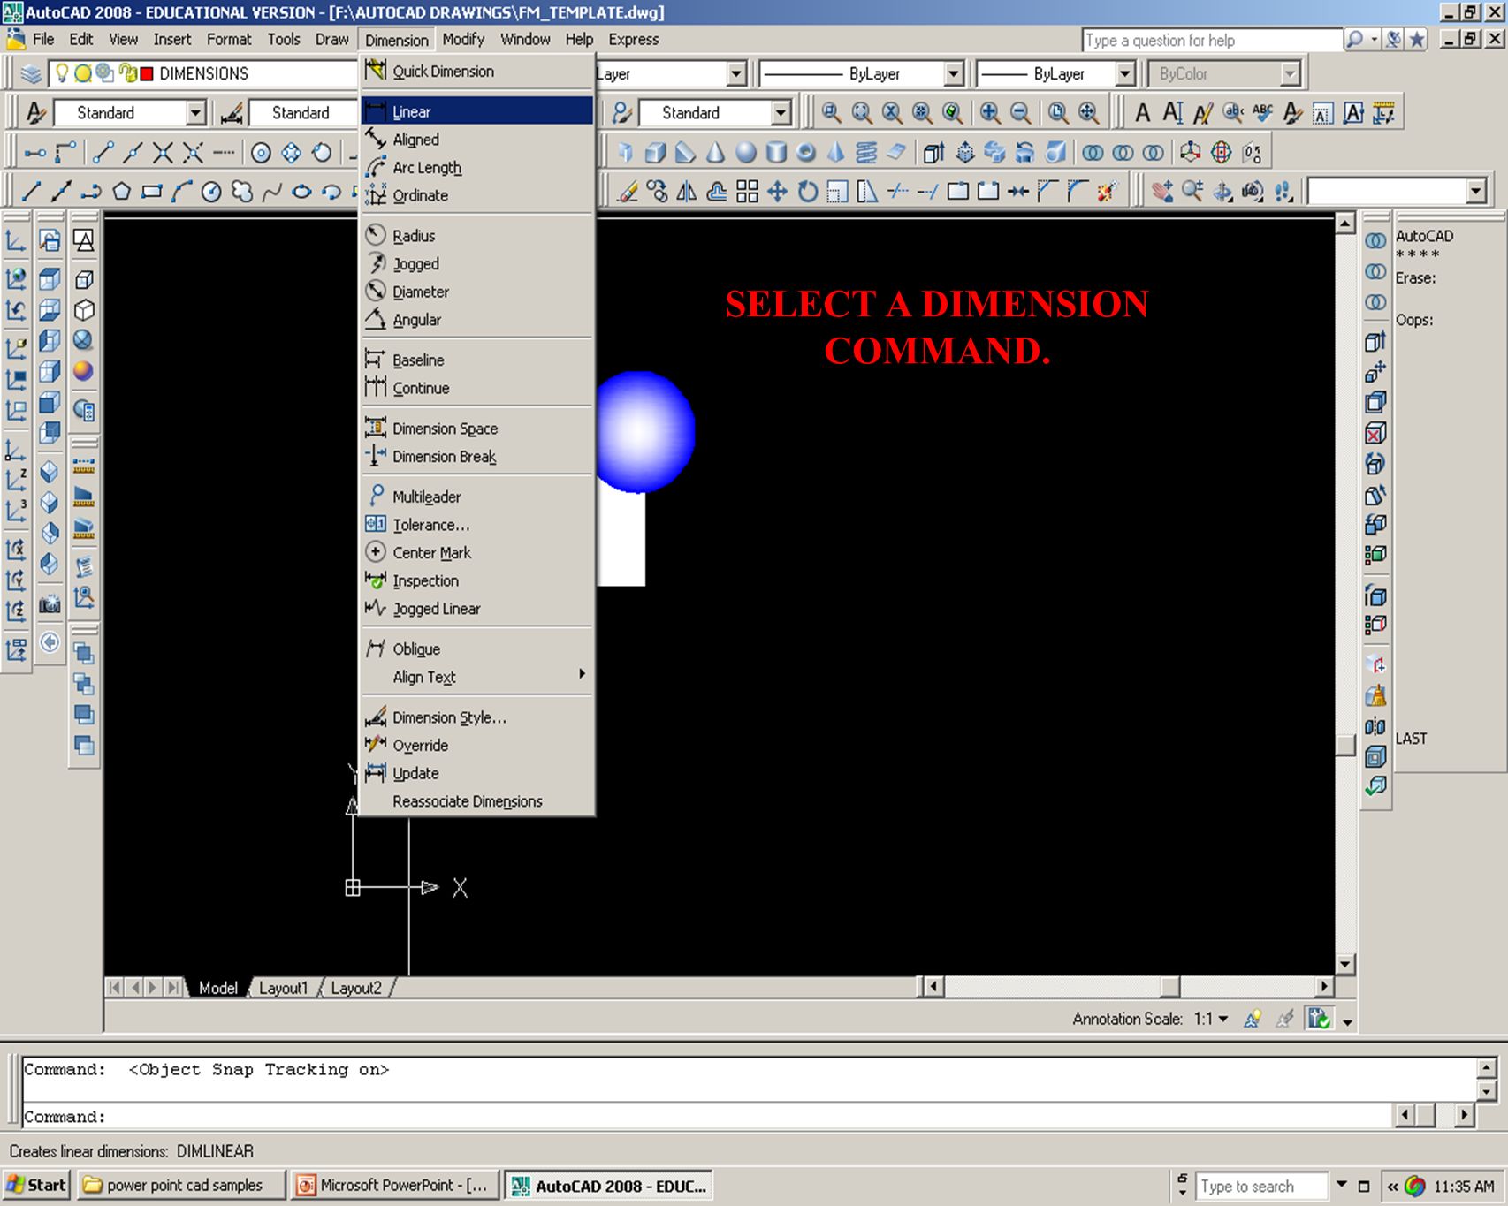Open the Table Style Standard dropdown arrow
The width and height of the screenshot is (1508, 1206).
tap(781, 113)
